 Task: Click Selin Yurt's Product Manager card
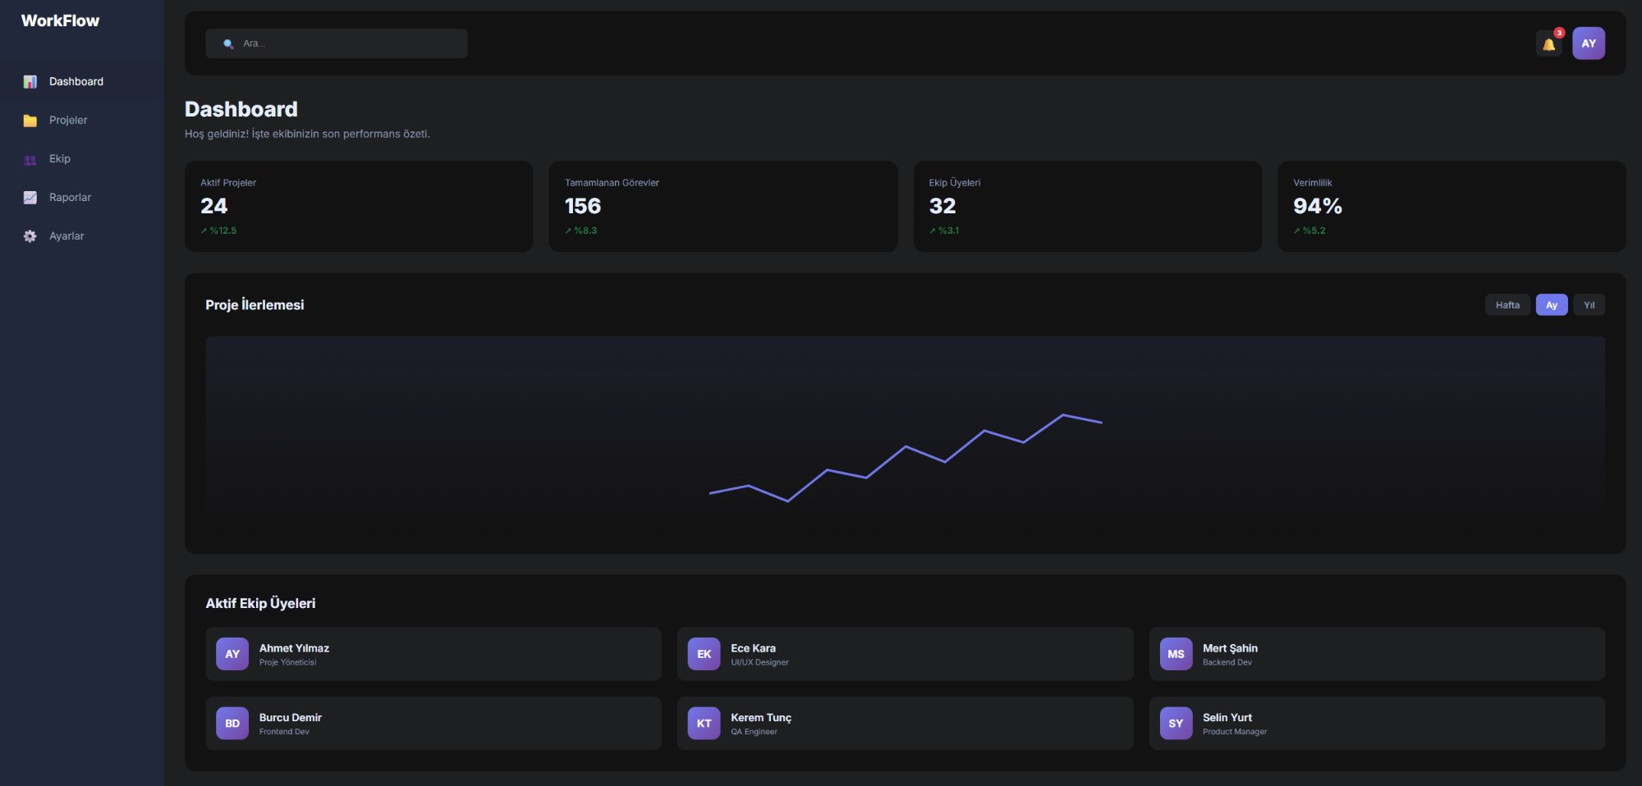1375,723
